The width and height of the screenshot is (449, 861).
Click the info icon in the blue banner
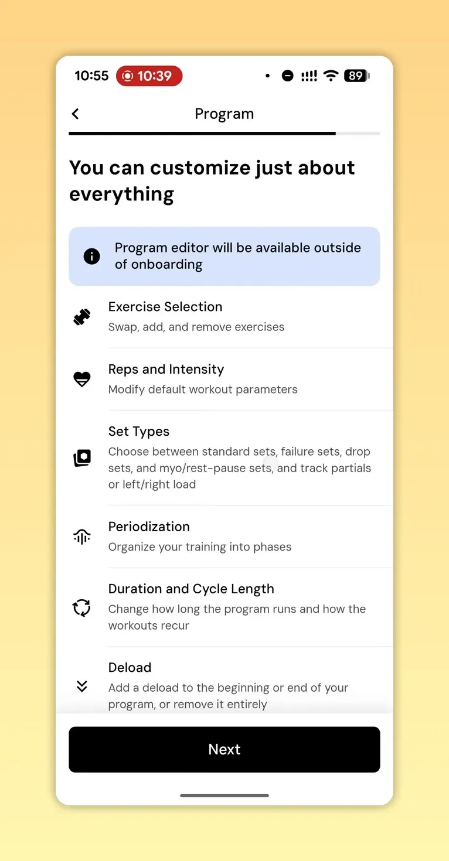pos(91,256)
